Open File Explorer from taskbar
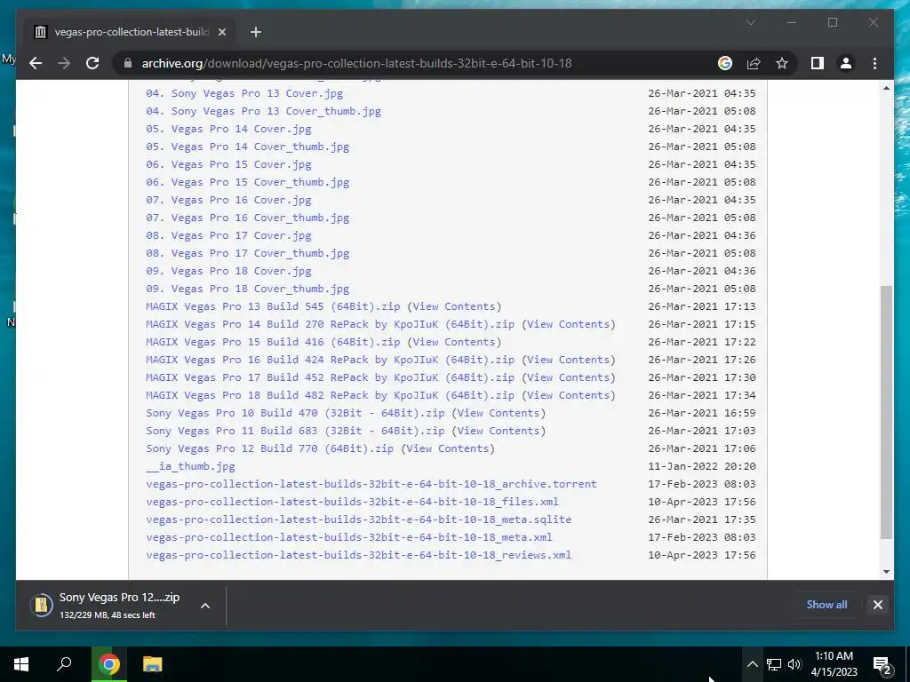The height and width of the screenshot is (682, 910). (153, 664)
